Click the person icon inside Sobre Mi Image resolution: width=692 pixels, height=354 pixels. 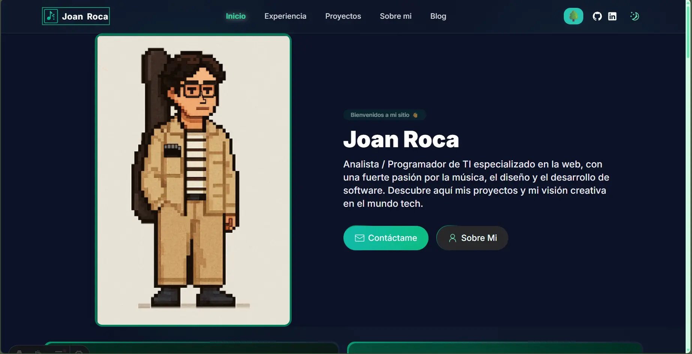tap(452, 238)
